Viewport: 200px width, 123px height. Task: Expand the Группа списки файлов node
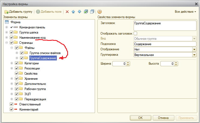click(17, 53)
